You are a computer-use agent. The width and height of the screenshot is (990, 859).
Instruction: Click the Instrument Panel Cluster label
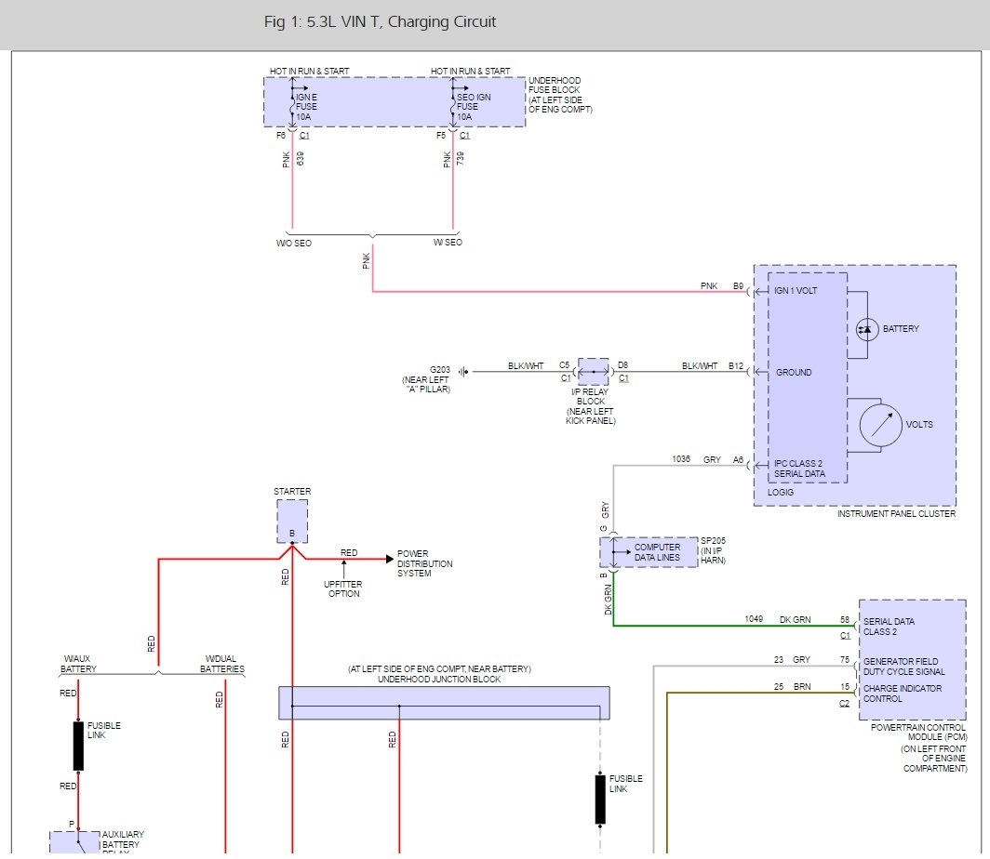click(x=896, y=514)
